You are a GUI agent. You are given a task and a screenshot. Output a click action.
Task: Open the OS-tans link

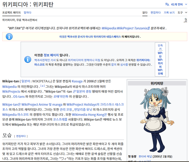[19, 96]
